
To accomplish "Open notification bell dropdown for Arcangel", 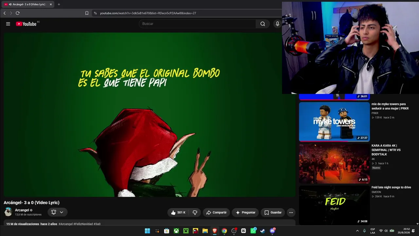I will (x=57, y=212).
